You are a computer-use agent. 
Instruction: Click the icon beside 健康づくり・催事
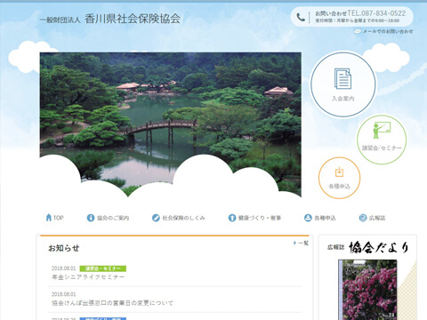tap(232, 218)
